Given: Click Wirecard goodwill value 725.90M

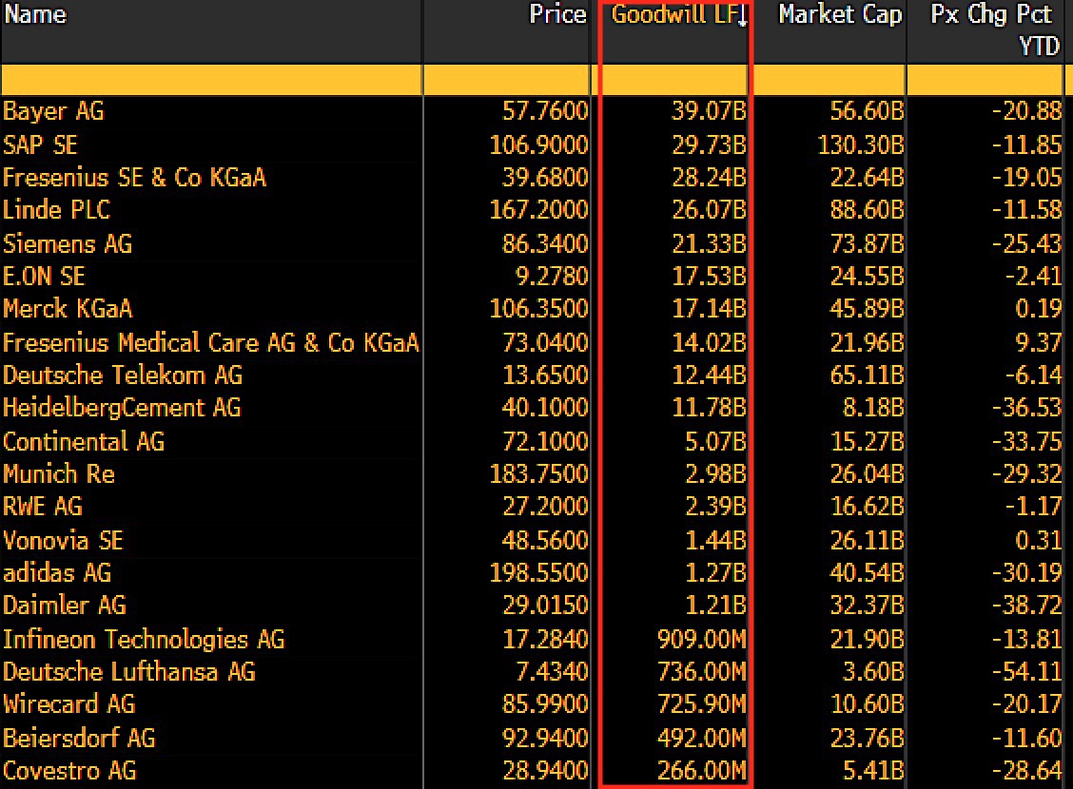Looking at the screenshot, I should pyautogui.click(x=701, y=704).
